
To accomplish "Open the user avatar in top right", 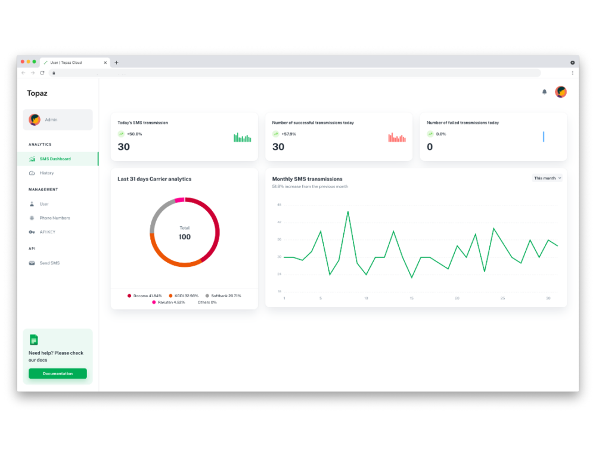I will (561, 92).
